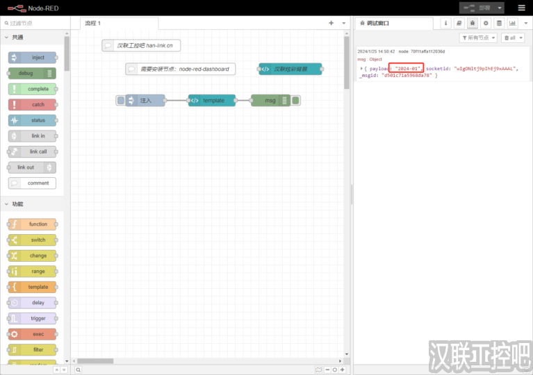The height and width of the screenshot is (375, 533).
Task: Collapse the 功能 palette category
Action: pyautogui.click(x=8, y=204)
